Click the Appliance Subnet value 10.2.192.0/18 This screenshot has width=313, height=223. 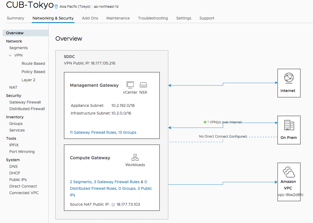[x=123, y=105]
